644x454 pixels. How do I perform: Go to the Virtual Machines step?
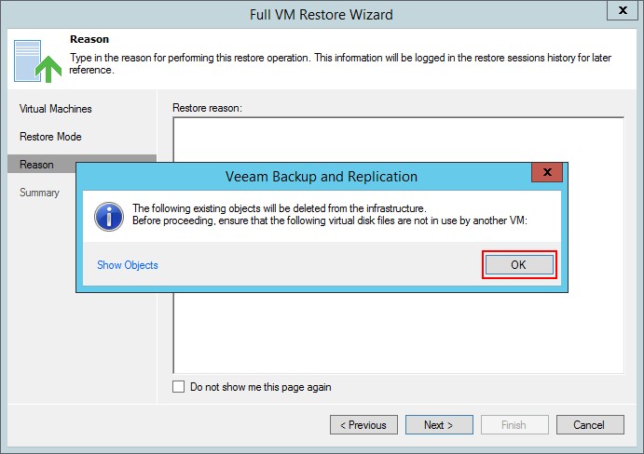click(55, 109)
